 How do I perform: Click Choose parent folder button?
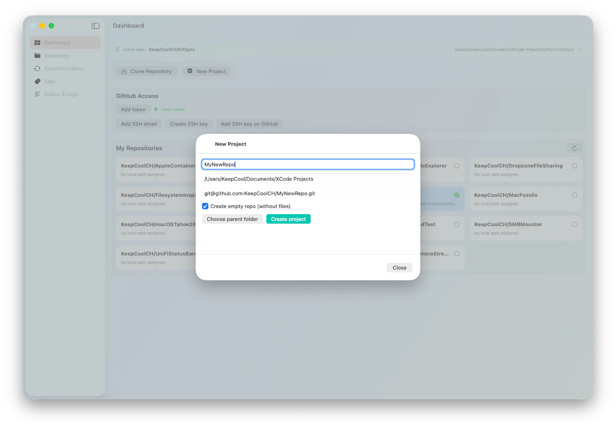click(232, 219)
